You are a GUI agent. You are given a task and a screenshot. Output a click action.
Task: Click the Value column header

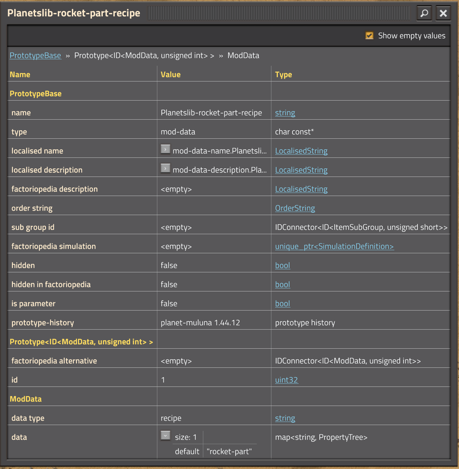(x=171, y=75)
